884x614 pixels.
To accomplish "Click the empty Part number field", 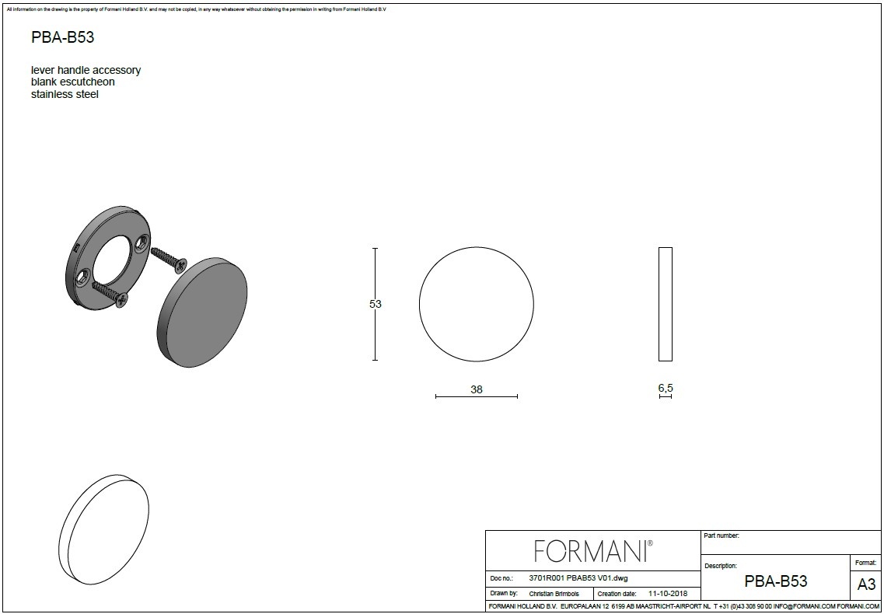I will coord(791,543).
